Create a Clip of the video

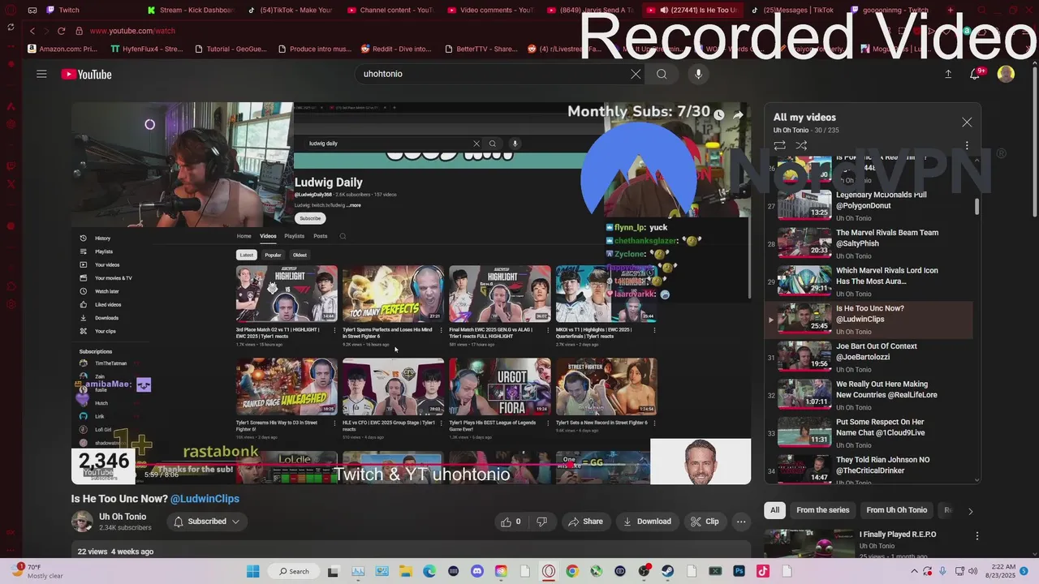pyautogui.click(x=705, y=522)
